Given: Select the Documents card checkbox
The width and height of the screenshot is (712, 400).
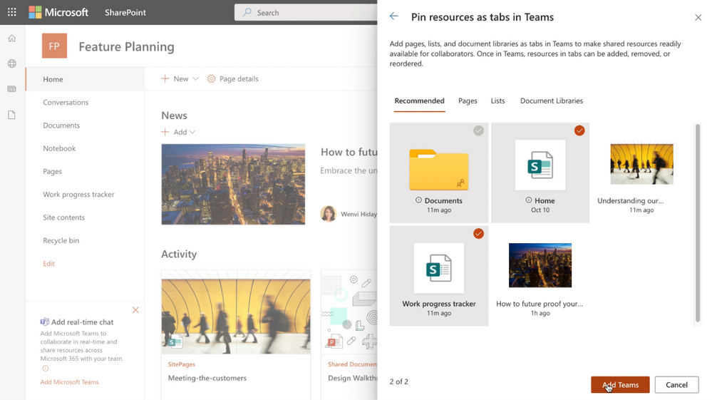Looking at the screenshot, I should (x=479, y=130).
